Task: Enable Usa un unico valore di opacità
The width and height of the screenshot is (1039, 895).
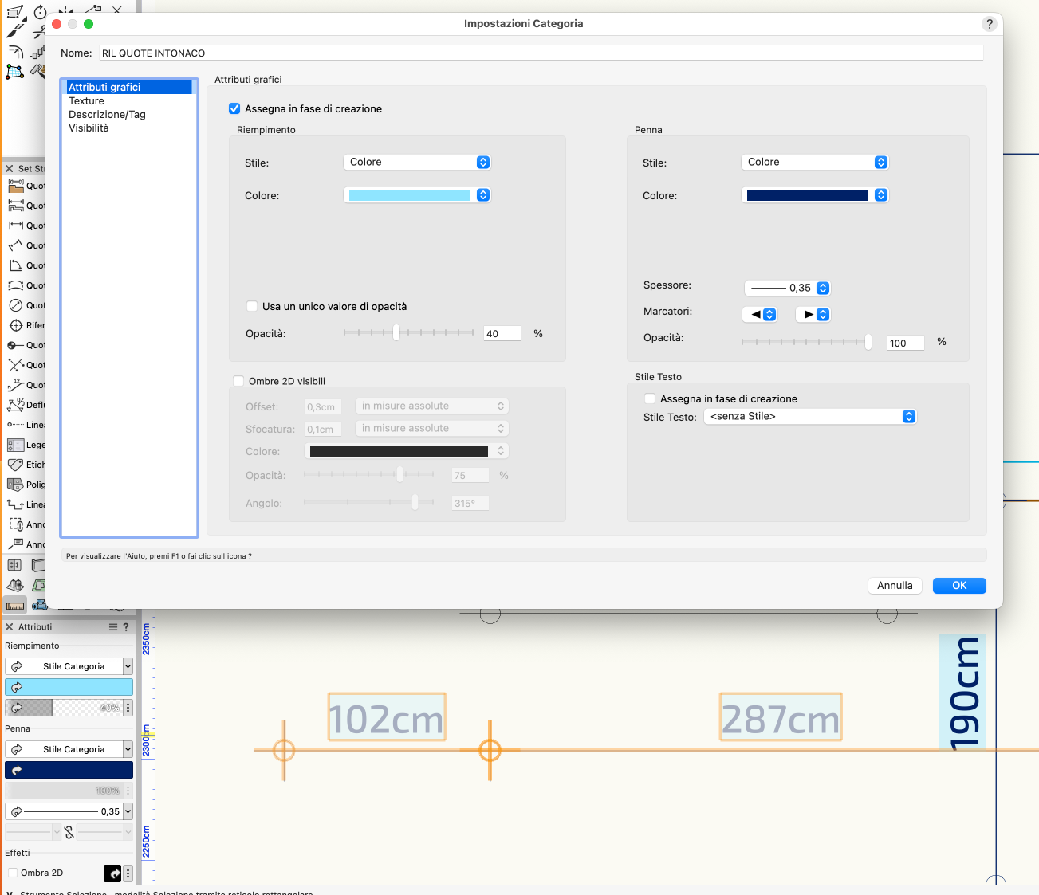Action: tap(252, 307)
